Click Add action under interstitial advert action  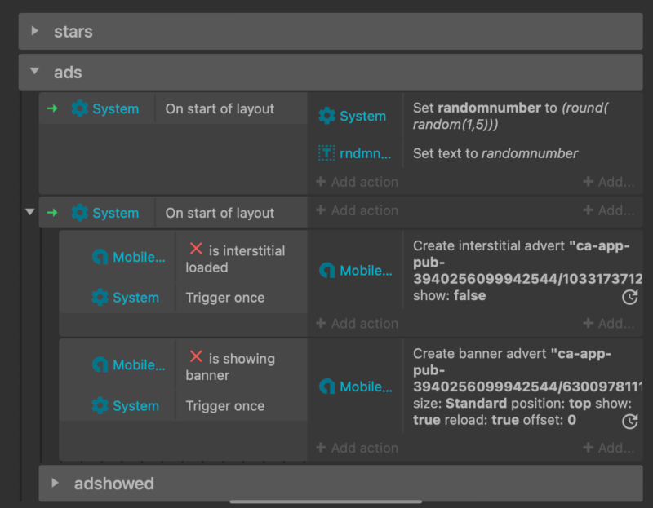coord(358,323)
